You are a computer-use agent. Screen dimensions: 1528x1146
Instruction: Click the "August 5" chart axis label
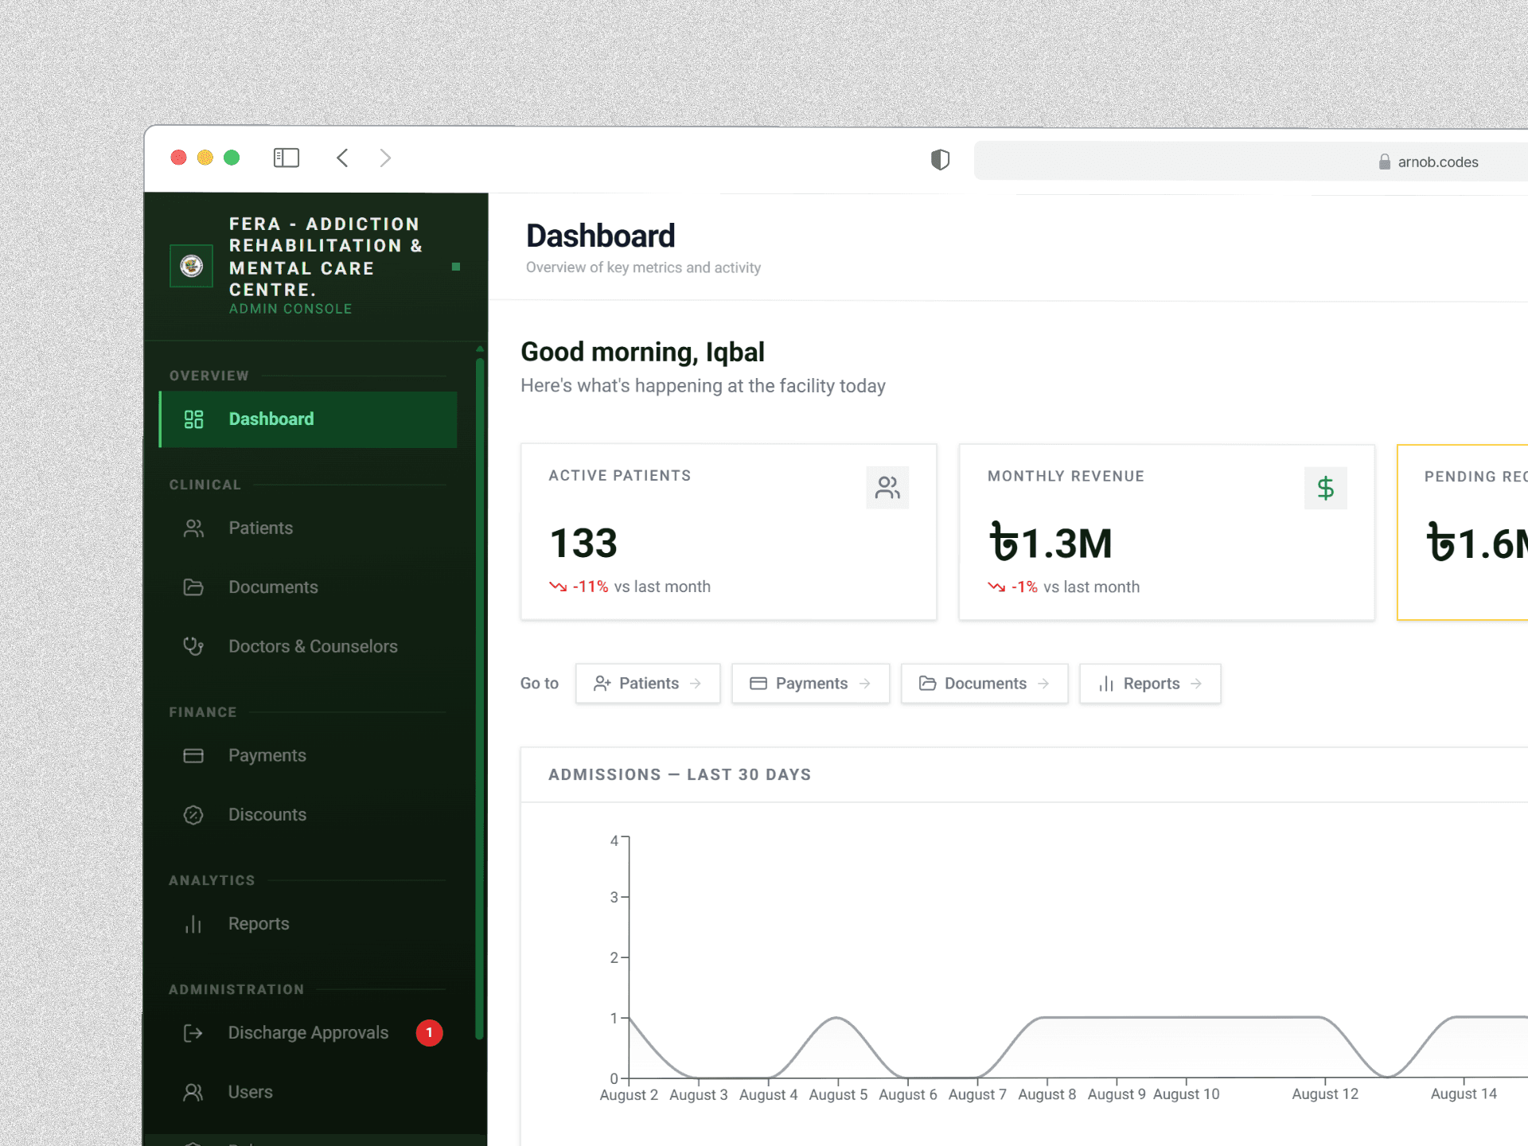pos(838,1094)
